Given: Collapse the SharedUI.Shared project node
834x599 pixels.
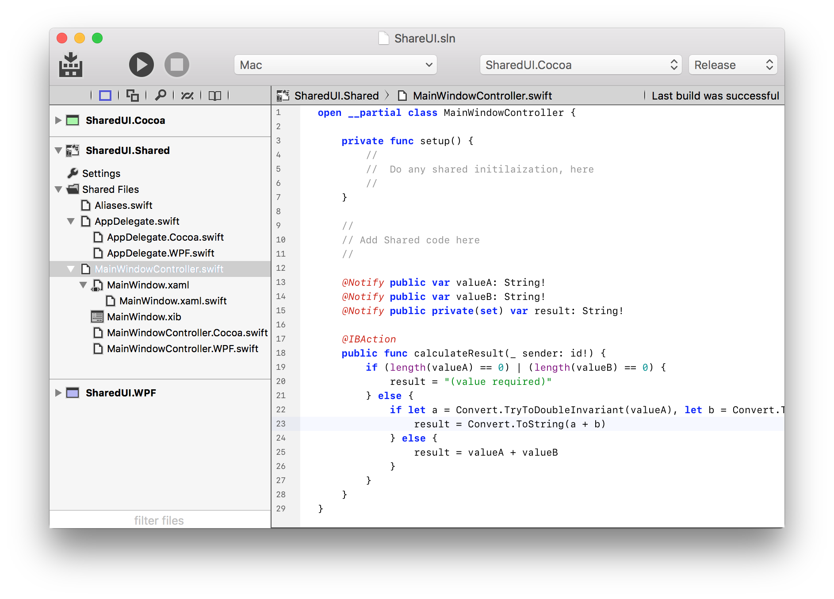Looking at the screenshot, I should coord(58,150).
